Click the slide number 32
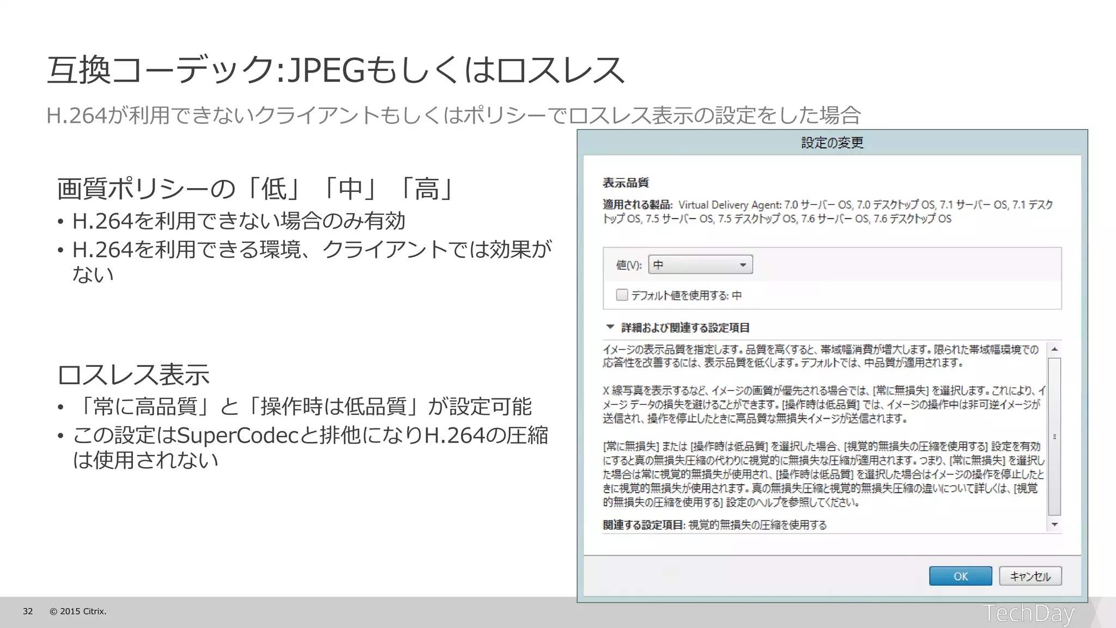Viewport: 1116px width, 628px height. [28, 612]
